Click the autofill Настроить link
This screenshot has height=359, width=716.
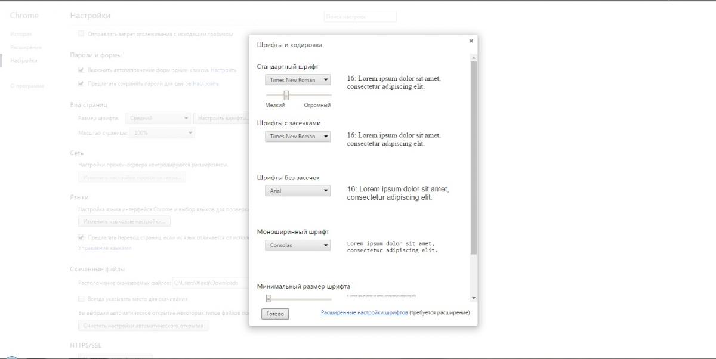pos(223,70)
